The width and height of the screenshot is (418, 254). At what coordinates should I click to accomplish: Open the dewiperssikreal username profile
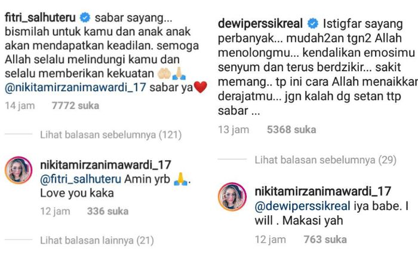pyautogui.click(x=260, y=23)
